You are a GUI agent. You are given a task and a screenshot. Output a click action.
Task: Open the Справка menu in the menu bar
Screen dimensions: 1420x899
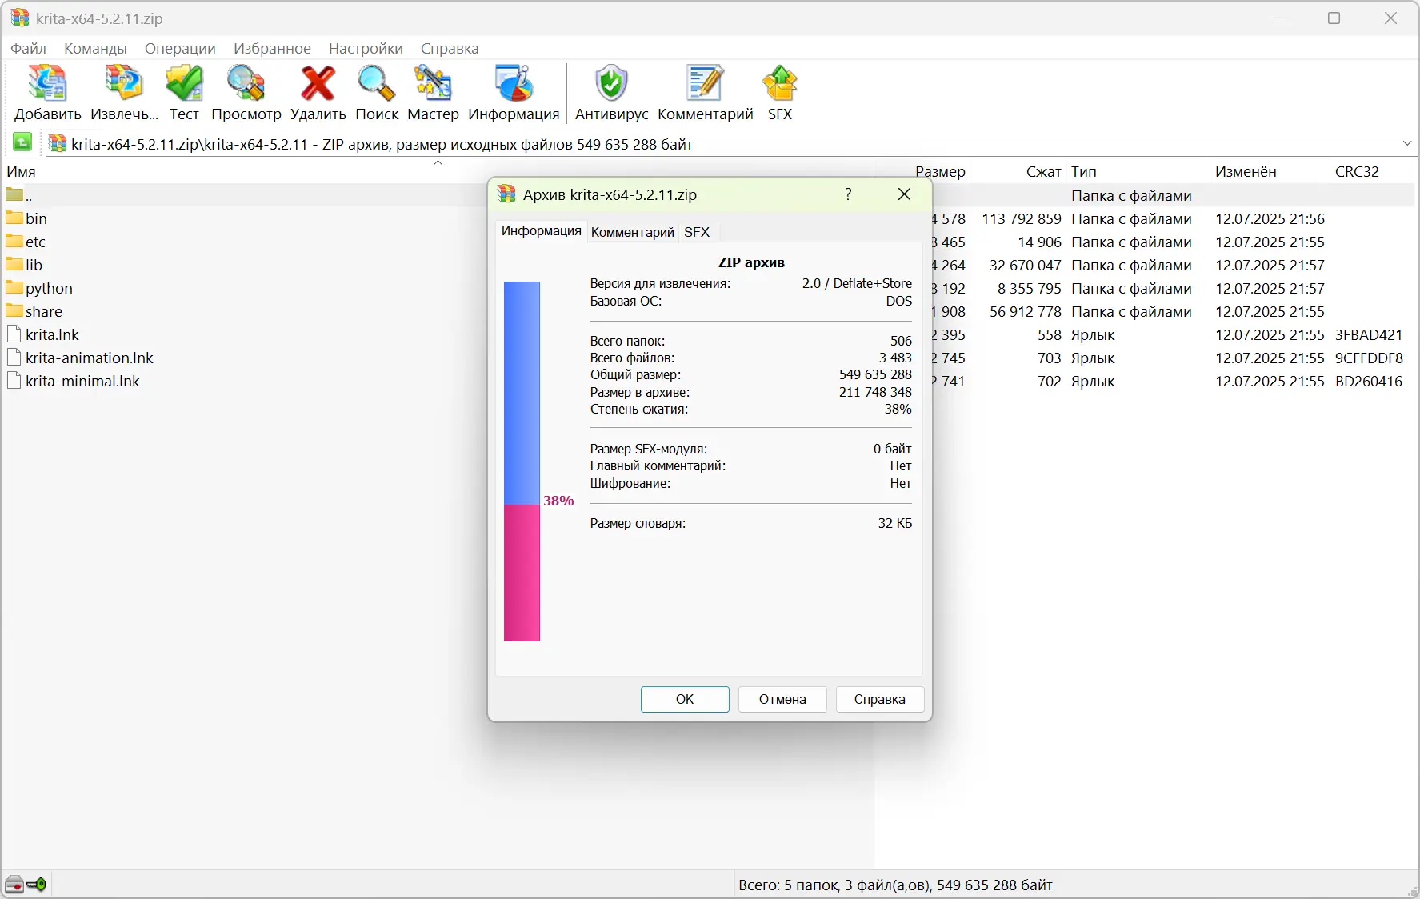coord(450,48)
